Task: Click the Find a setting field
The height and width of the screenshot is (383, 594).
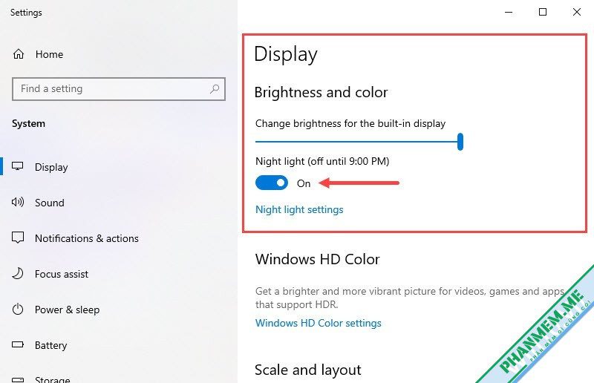Action: tap(119, 89)
